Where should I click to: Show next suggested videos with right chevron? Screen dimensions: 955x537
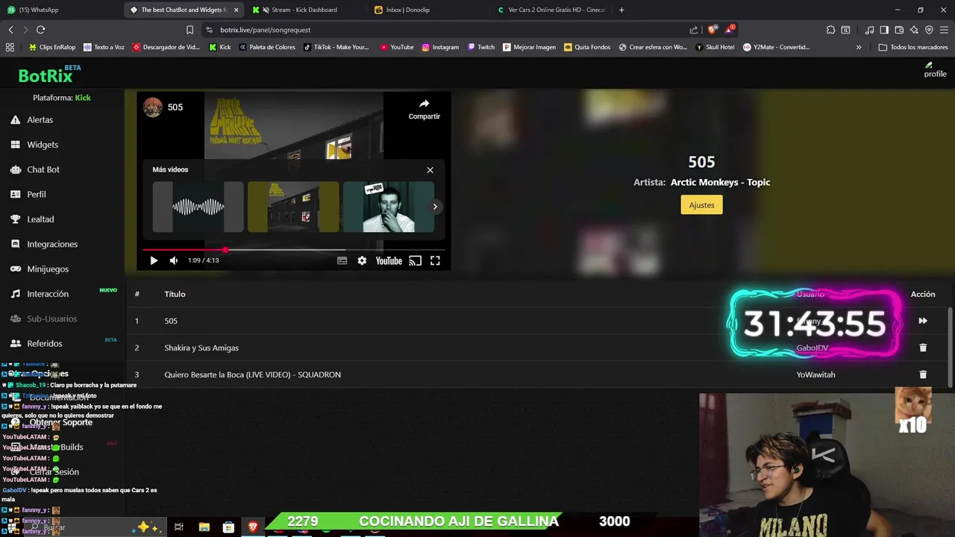pyautogui.click(x=435, y=207)
